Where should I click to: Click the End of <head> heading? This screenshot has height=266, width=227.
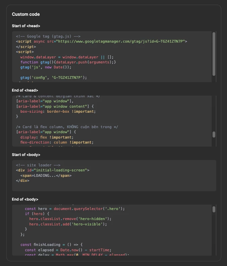click(25, 90)
